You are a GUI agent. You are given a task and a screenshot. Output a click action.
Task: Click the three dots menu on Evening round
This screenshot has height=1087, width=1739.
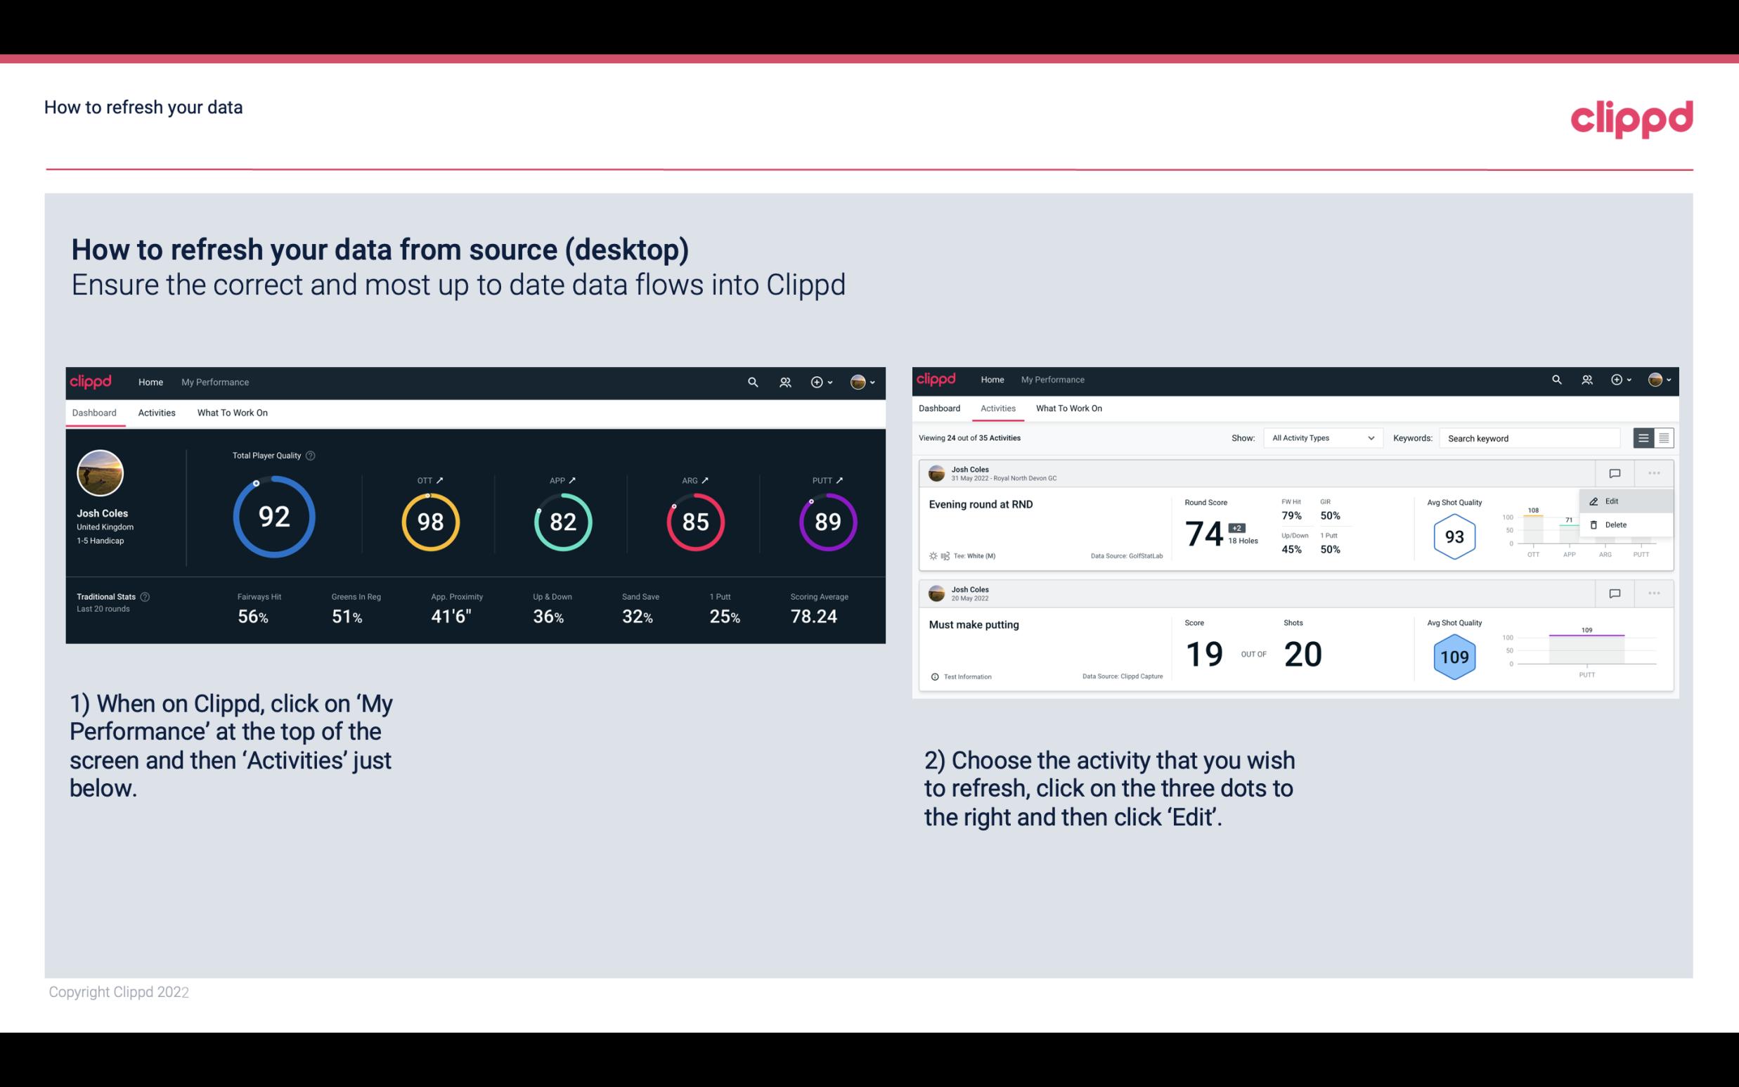tap(1654, 473)
